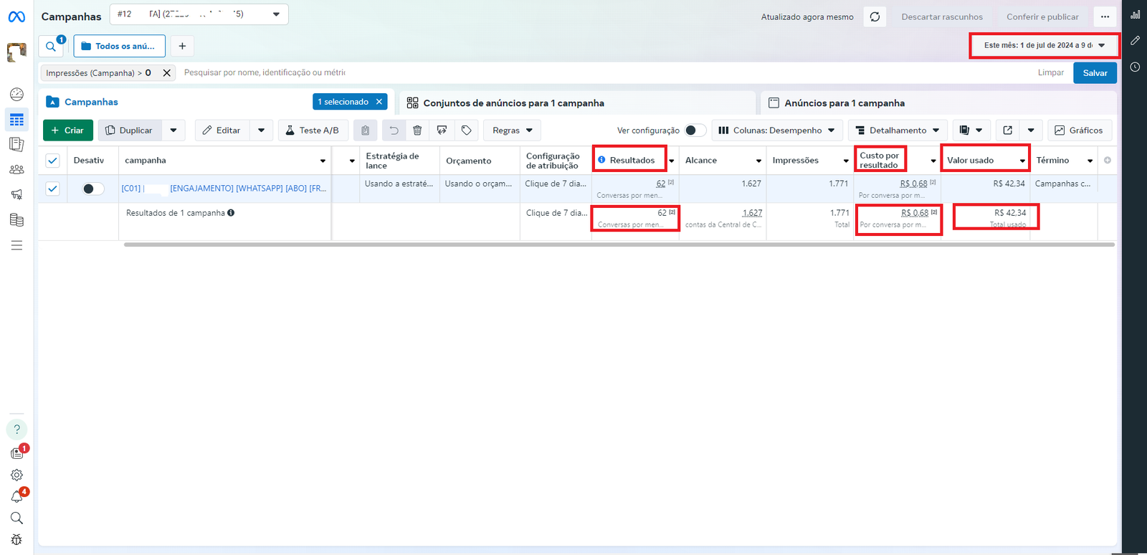Toggle campaign C01 active switch

coord(92,189)
